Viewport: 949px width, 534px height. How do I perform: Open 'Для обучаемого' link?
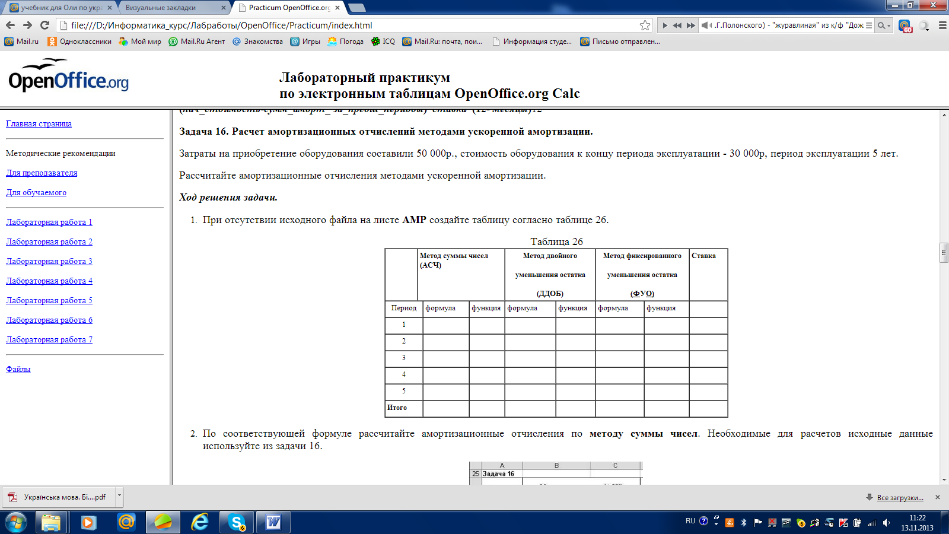coord(36,192)
